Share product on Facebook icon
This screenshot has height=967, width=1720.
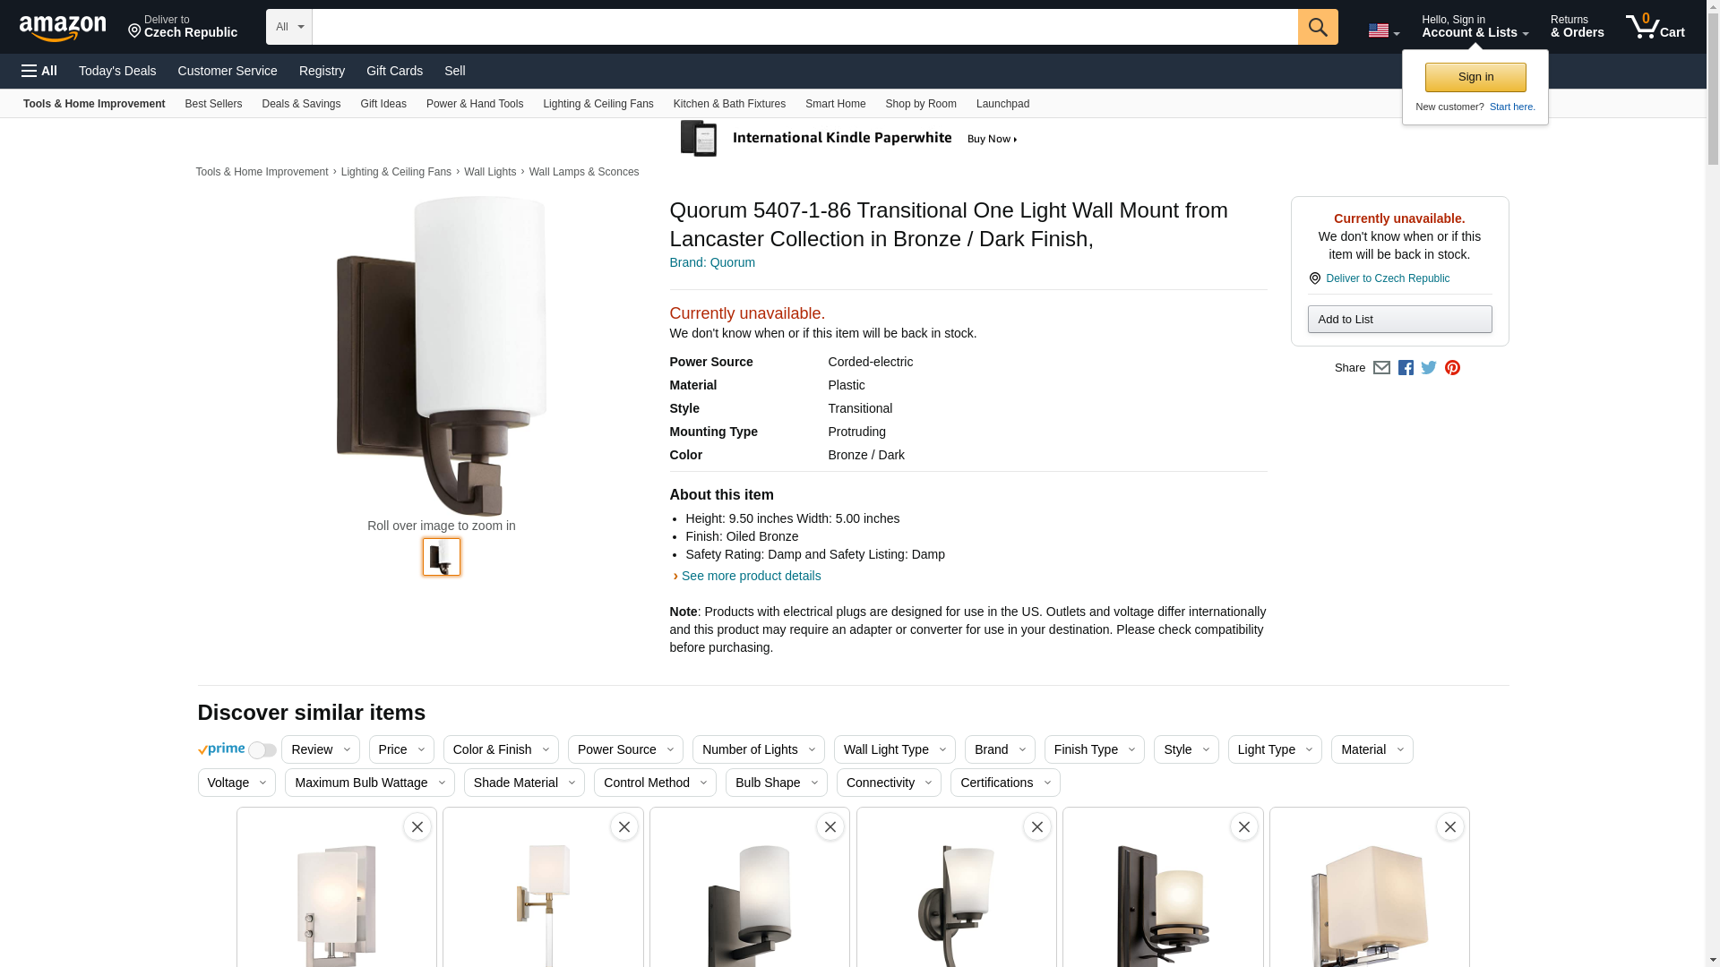1406,368
